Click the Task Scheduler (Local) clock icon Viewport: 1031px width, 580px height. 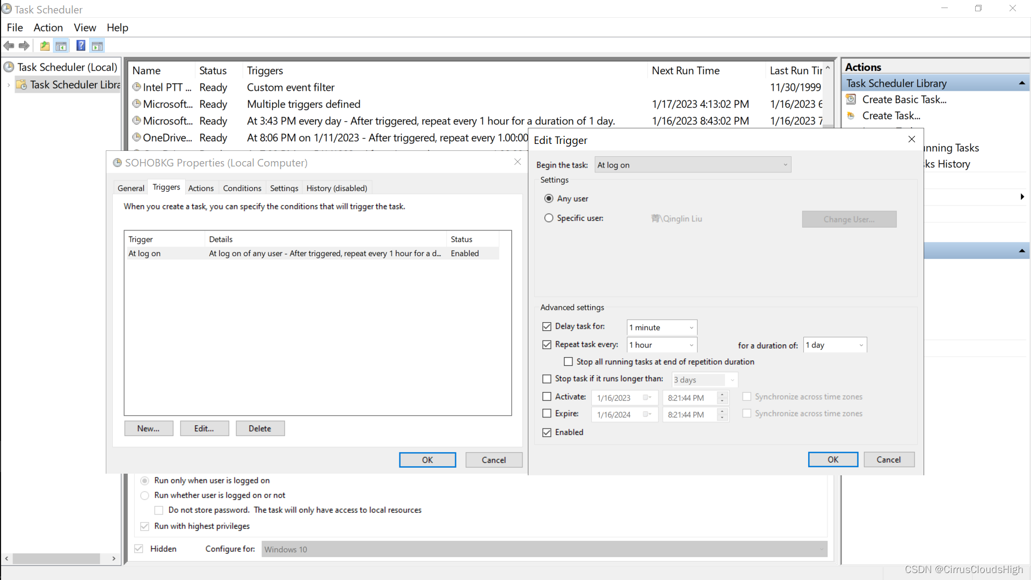9,67
